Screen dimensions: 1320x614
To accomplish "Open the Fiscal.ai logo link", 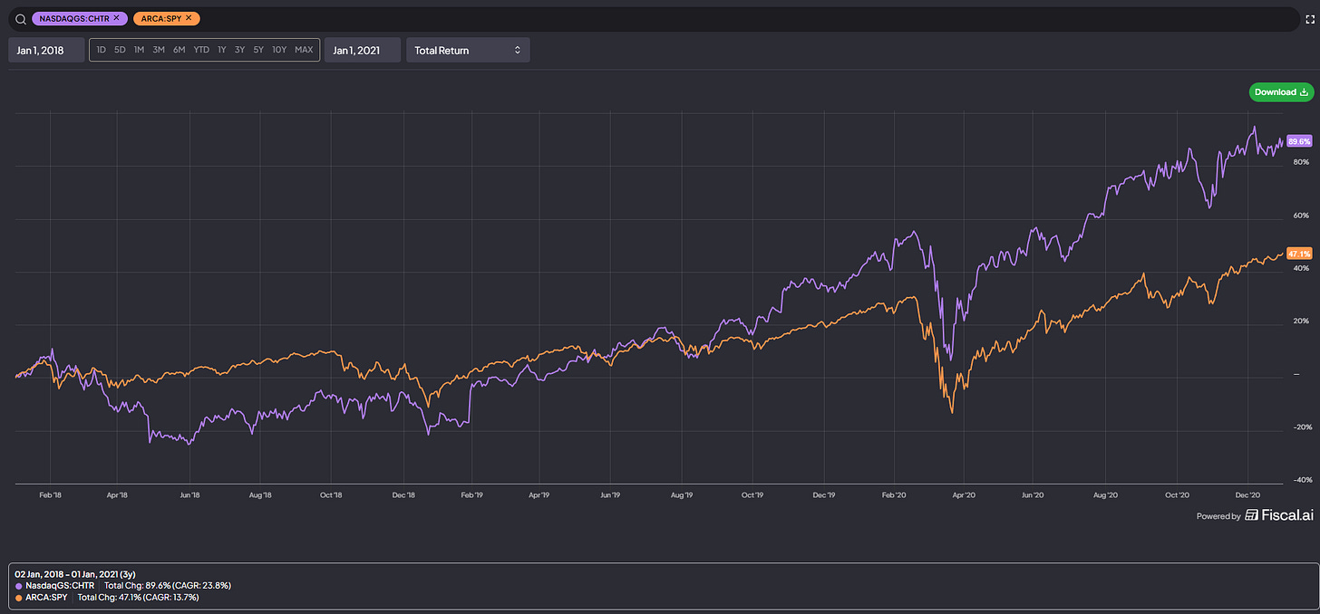I will [1278, 515].
